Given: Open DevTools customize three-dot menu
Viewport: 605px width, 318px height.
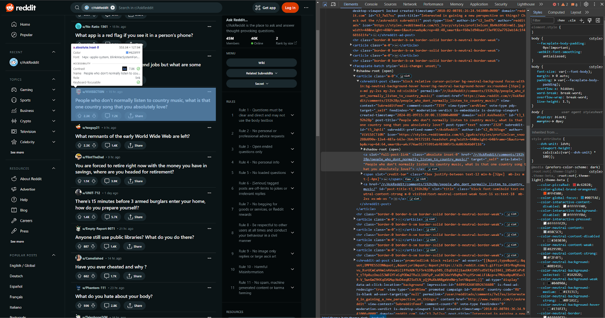Looking at the screenshot, I should click(594, 4).
